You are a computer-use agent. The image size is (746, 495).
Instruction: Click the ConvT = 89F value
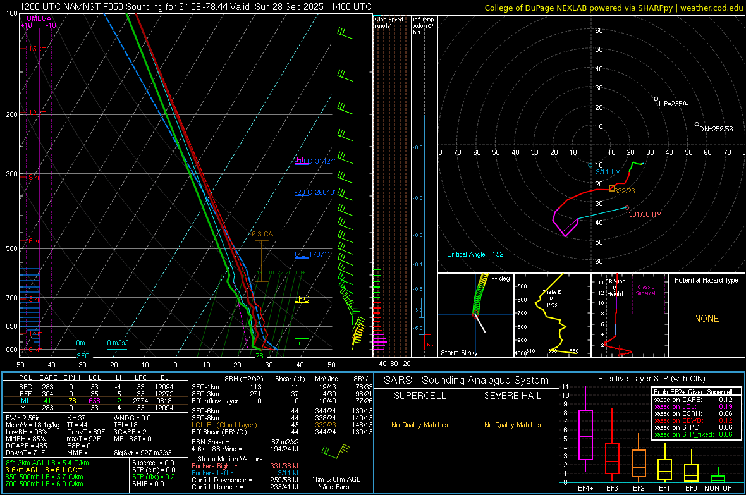pos(85,432)
